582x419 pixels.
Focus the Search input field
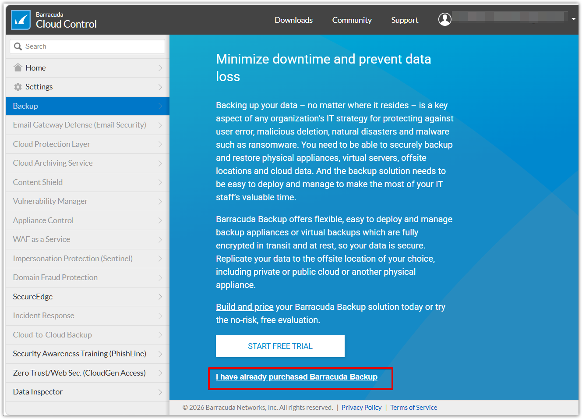pos(88,46)
